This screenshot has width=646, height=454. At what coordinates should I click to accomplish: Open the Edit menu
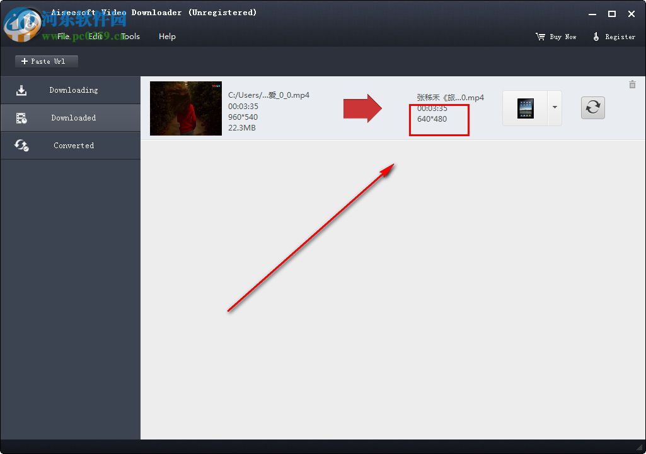point(96,37)
